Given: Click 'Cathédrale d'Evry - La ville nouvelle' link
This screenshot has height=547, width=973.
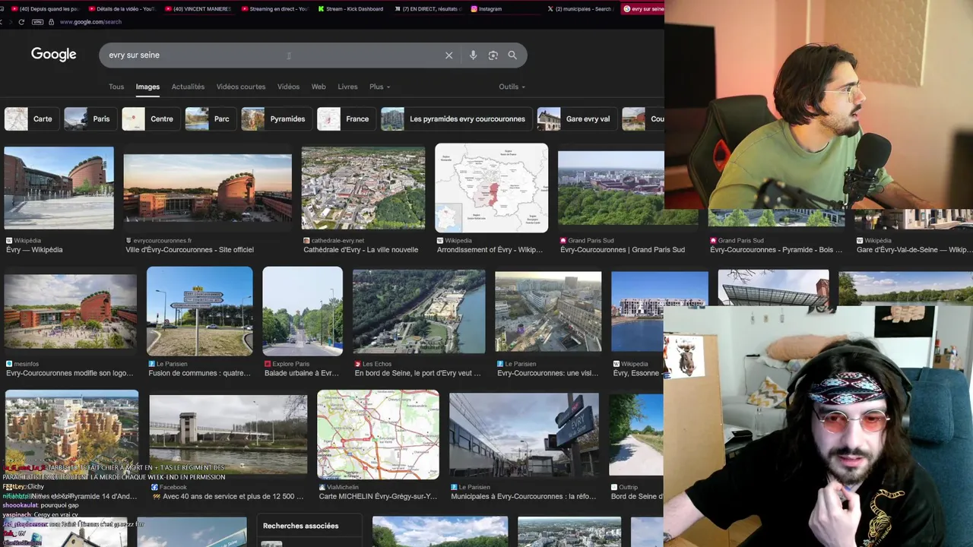Looking at the screenshot, I should pos(361,250).
